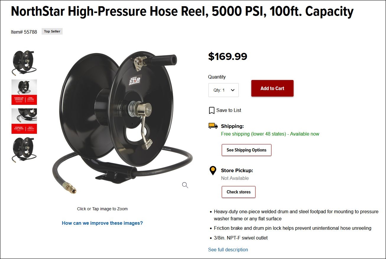The image size is (386, 259).
Task: Select the Controlled Unreeling feature thumbnail
Action: (24, 92)
